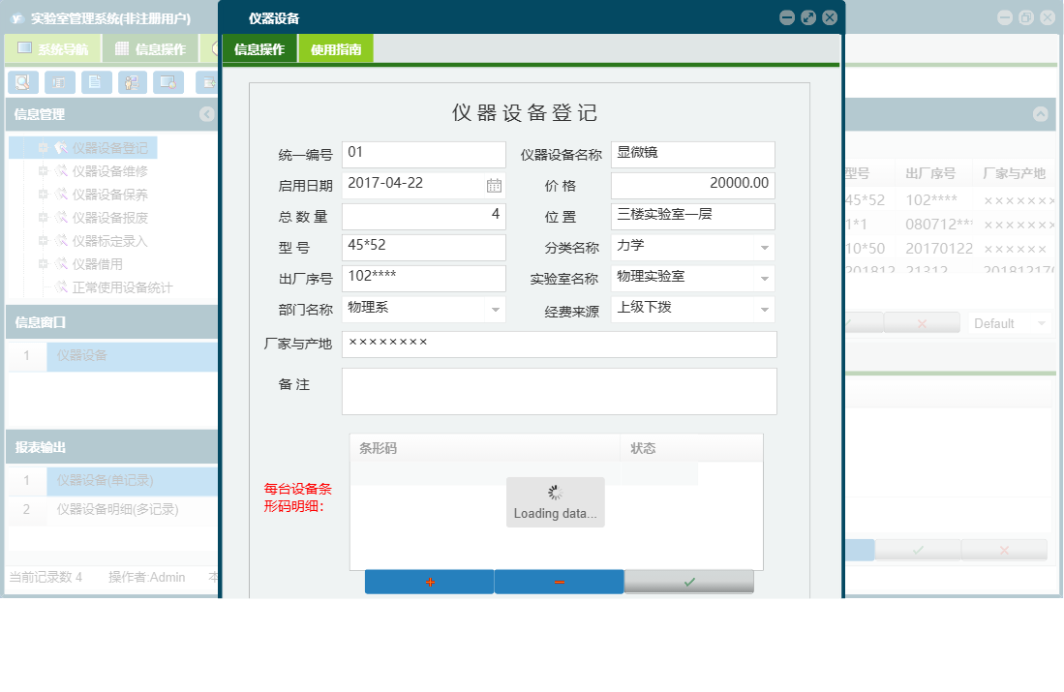Image resolution: width=1064 pixels, height=692 pixels.
Task: Select the search/preview icon in the toolbar
Action: [22, 82]
